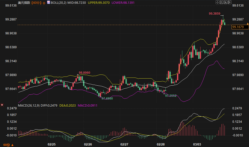Expand the 60分 timeframe selector at bottom-left
The height and width of the screenshot is (147, 249).
7,145
